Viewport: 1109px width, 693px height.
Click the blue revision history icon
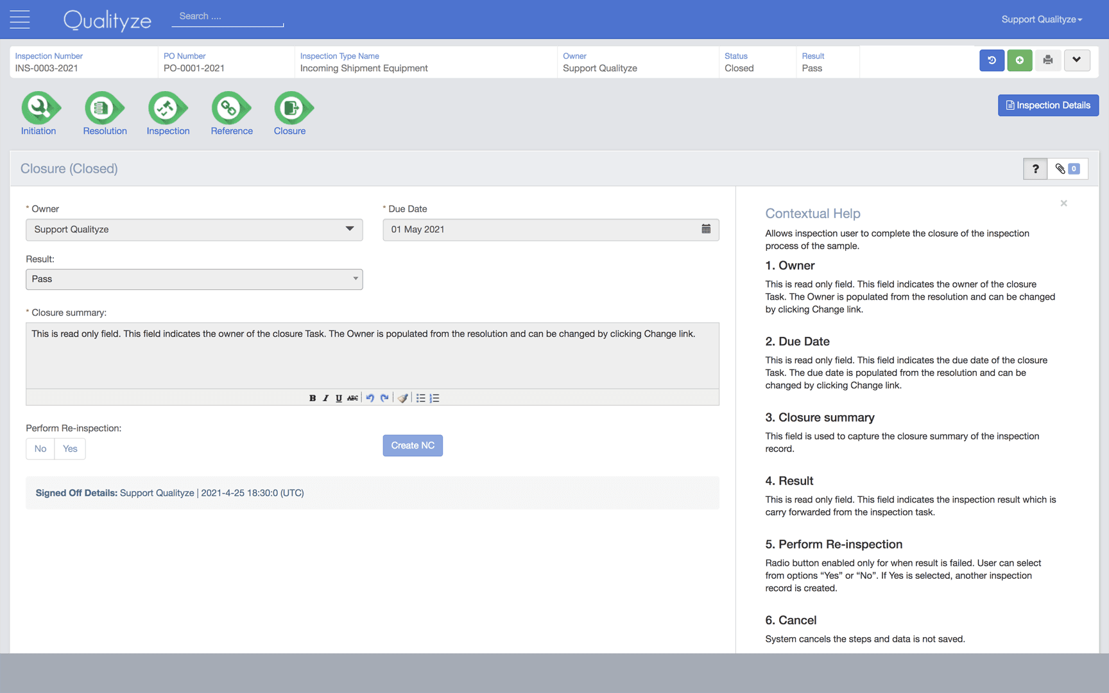992,60
